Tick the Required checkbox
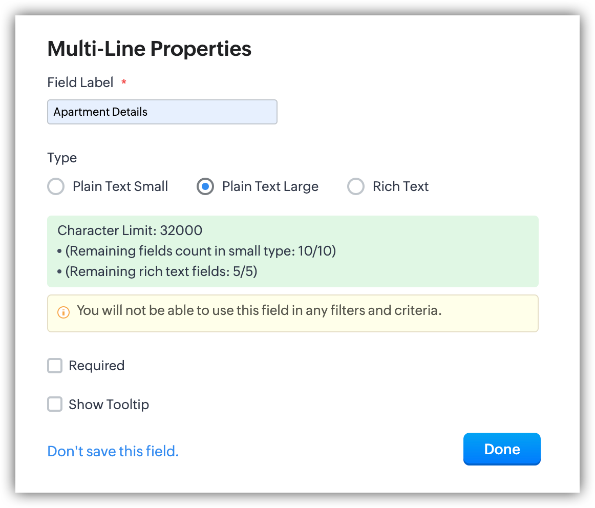 click(55, 366)
